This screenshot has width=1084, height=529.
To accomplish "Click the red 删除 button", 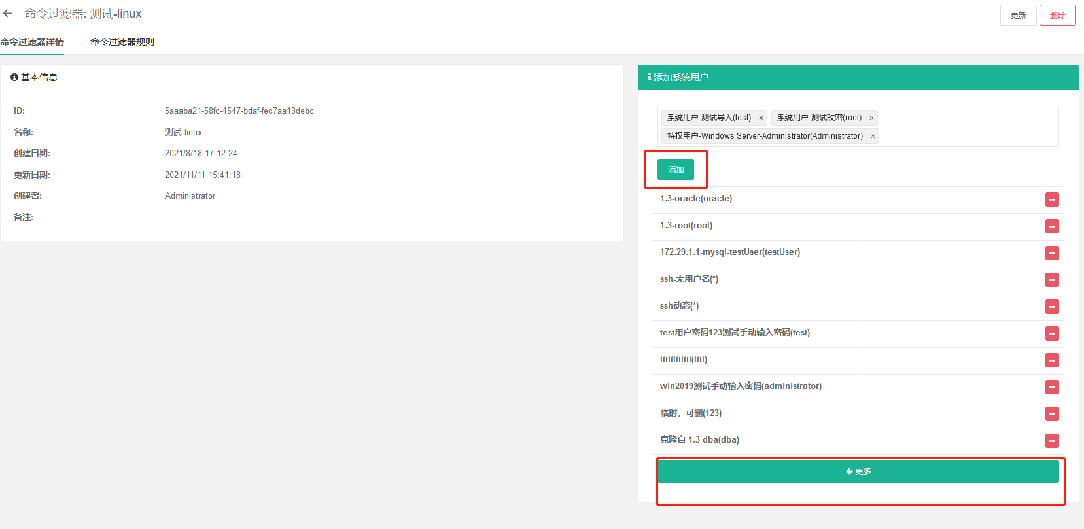I will click(x=1058, y=15).
